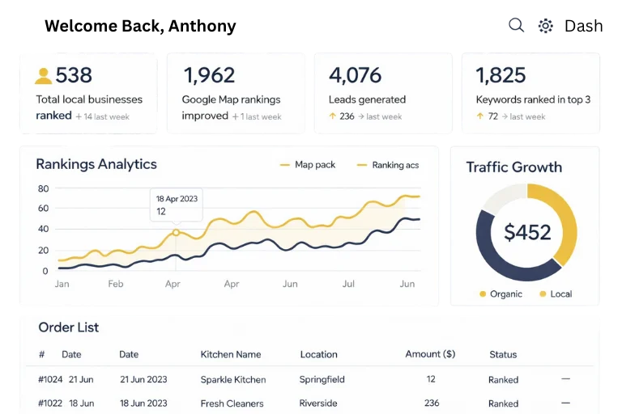
Task: Click the Rankings Analytics heading
Action: tap(96, 164)
